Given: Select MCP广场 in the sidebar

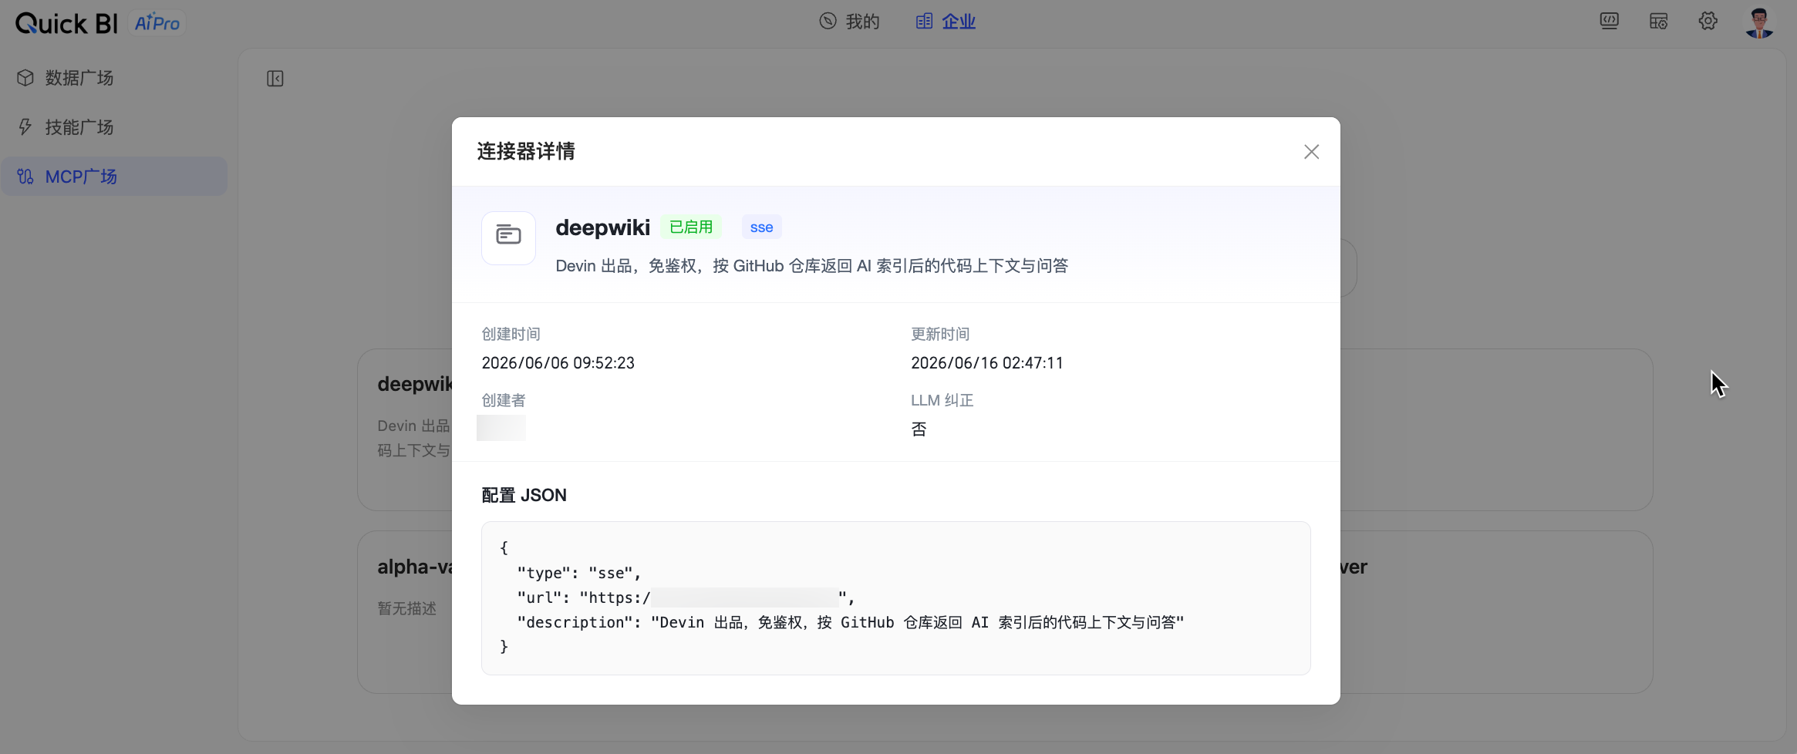Looking at the screenshot, I should 114,177.
